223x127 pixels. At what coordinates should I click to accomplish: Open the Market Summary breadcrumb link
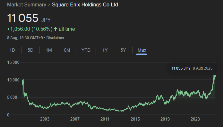tap(27, 5)
